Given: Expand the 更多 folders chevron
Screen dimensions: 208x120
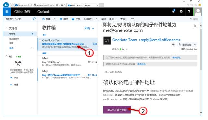Looking at the screenshot, I should click(32, 48).
